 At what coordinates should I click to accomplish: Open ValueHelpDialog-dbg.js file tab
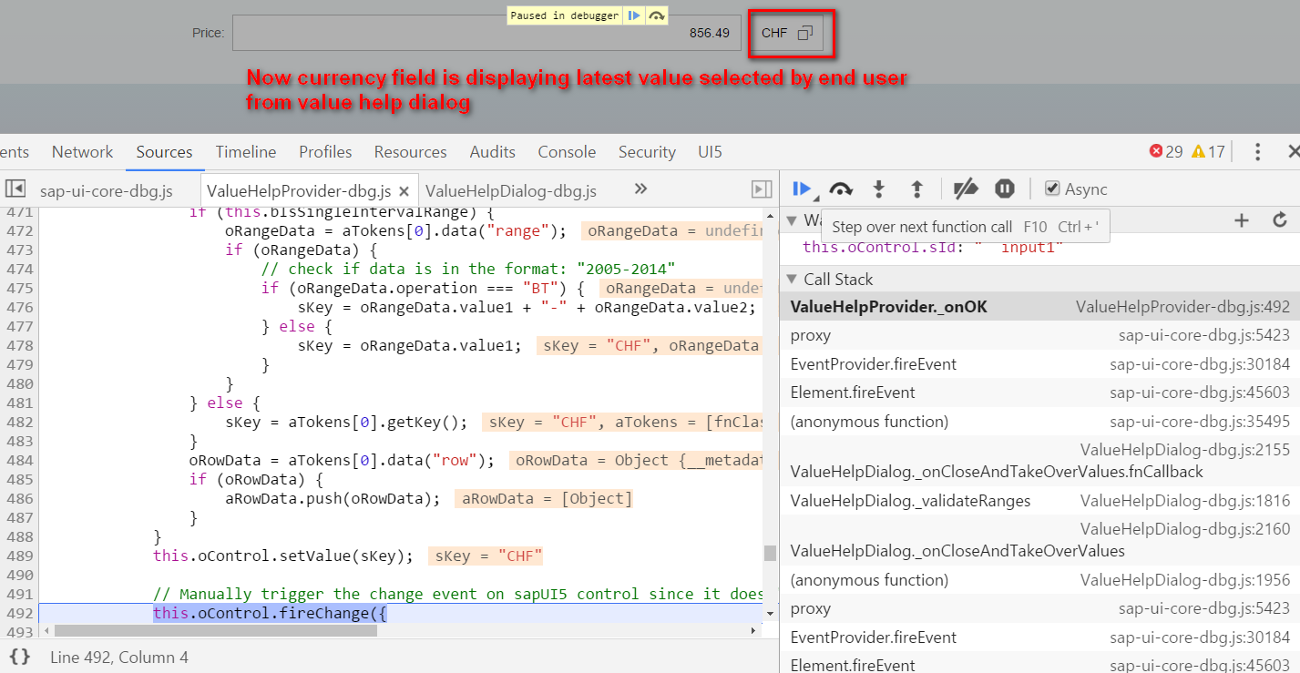click(x=511, y=190)
